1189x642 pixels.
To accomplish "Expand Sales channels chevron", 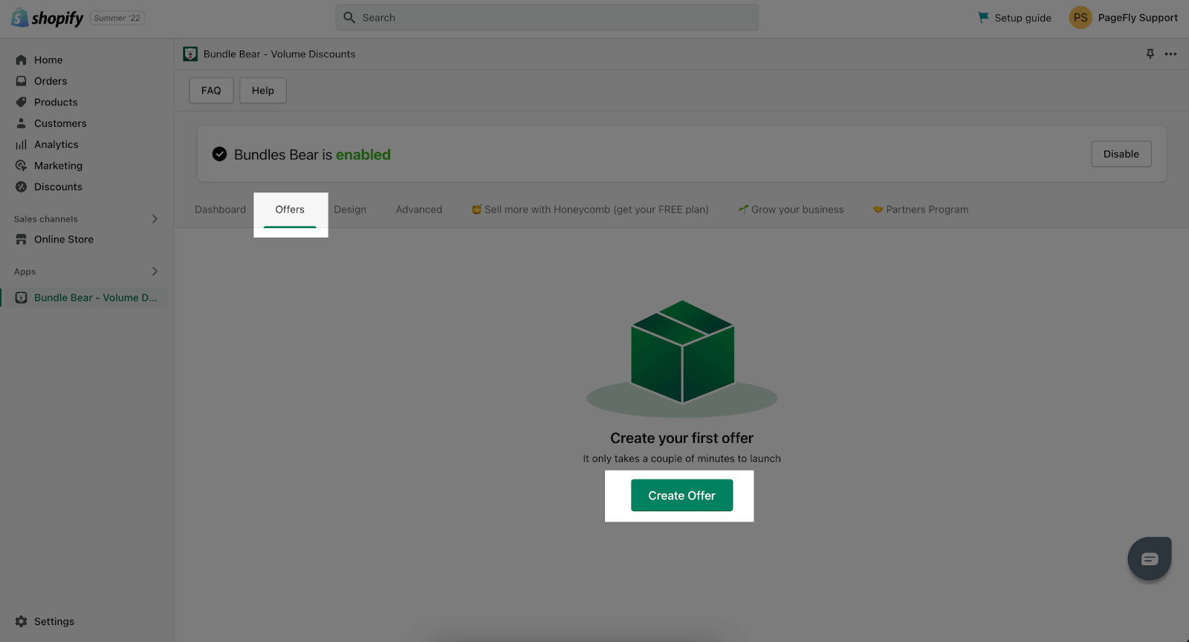I will coord(155,218).
